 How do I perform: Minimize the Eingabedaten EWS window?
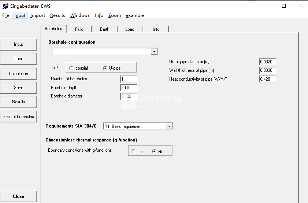pyautogui.click(x=267, y=6)
